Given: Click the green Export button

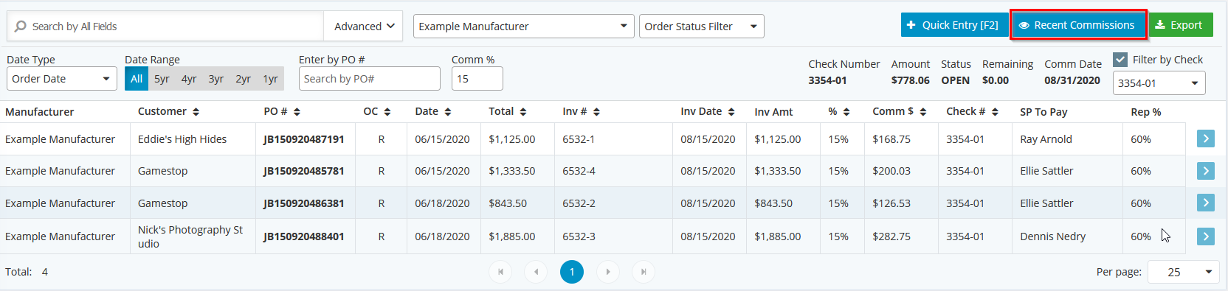Looking at the screenshot, I should 1179,25.
